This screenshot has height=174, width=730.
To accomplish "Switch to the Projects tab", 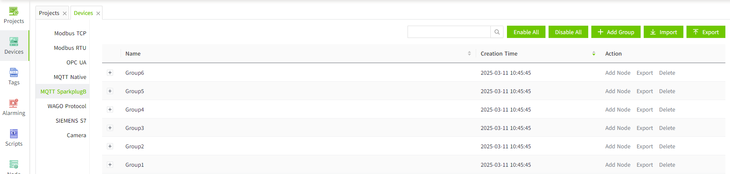I will coord(49,13).
